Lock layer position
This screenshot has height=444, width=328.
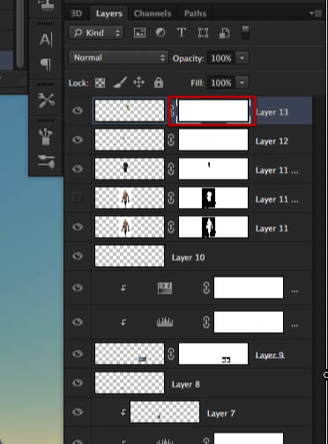(139, 83)
